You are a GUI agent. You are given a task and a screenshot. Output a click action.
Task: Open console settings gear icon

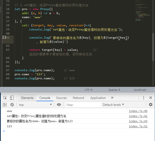tap(151, 105)
